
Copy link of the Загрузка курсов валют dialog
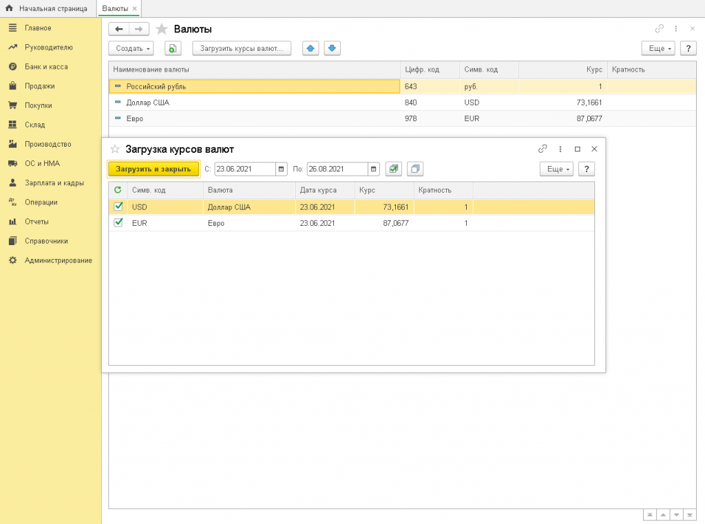click(x=543, y=149)
